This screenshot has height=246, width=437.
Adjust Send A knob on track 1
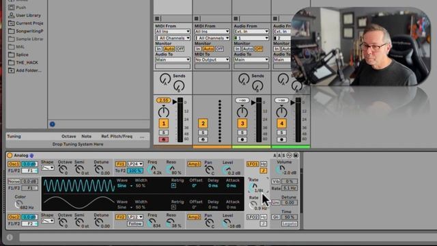(x=165, y=79)
